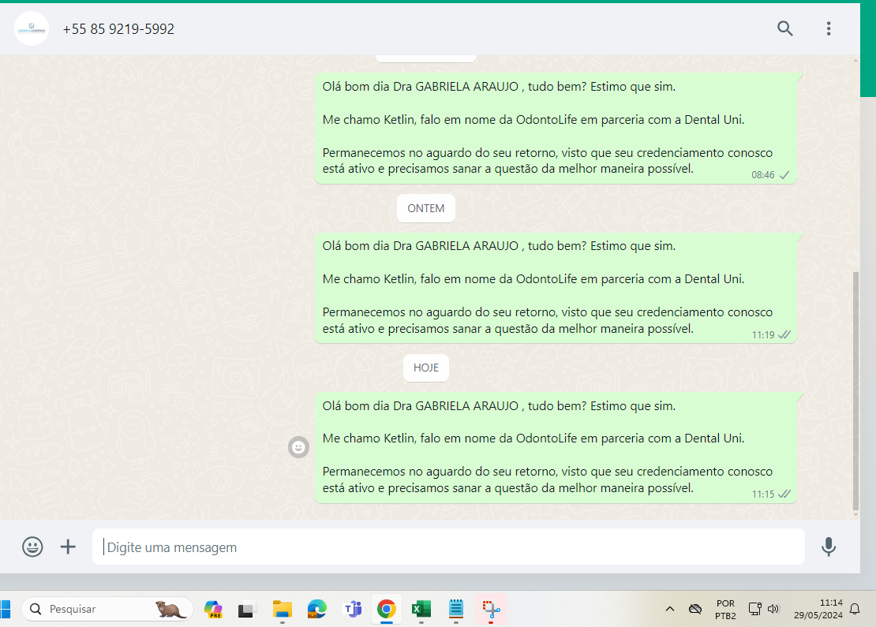Viewport: 876px width, 627px height.
Task: React to the 11:15 message with emoji
Action: [299, 447]
